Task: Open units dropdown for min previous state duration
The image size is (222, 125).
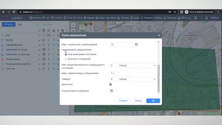Action: (137, 66)
